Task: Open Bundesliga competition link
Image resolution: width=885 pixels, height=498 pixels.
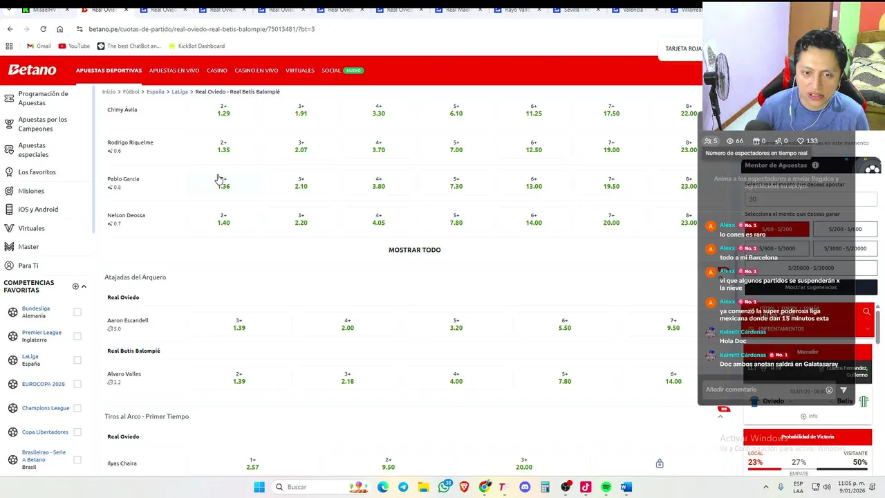Action: [x=35, y=308]
